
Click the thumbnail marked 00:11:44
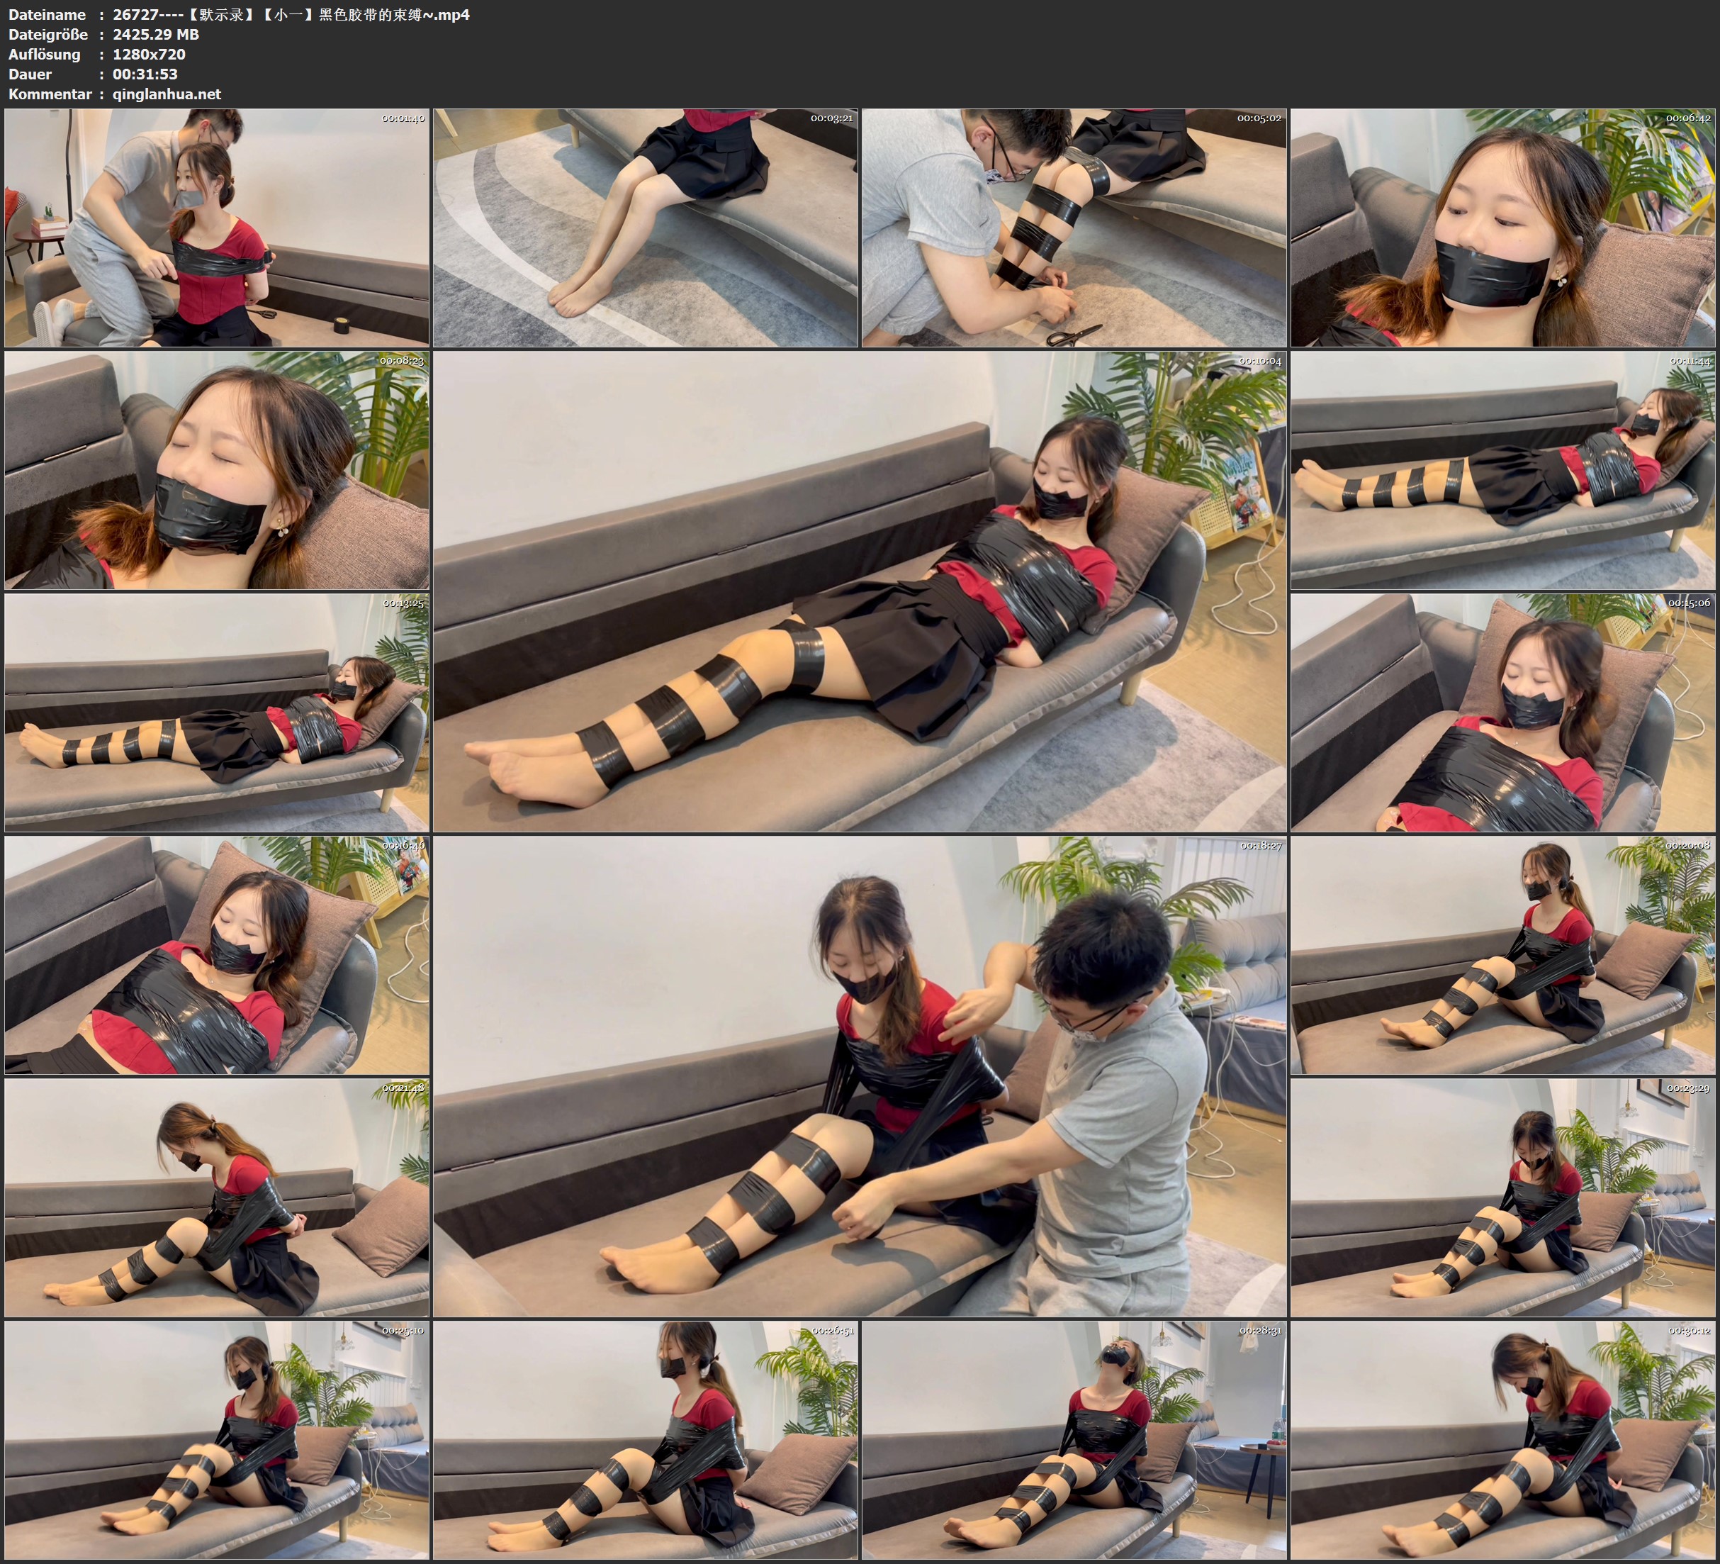[1502, 470]
